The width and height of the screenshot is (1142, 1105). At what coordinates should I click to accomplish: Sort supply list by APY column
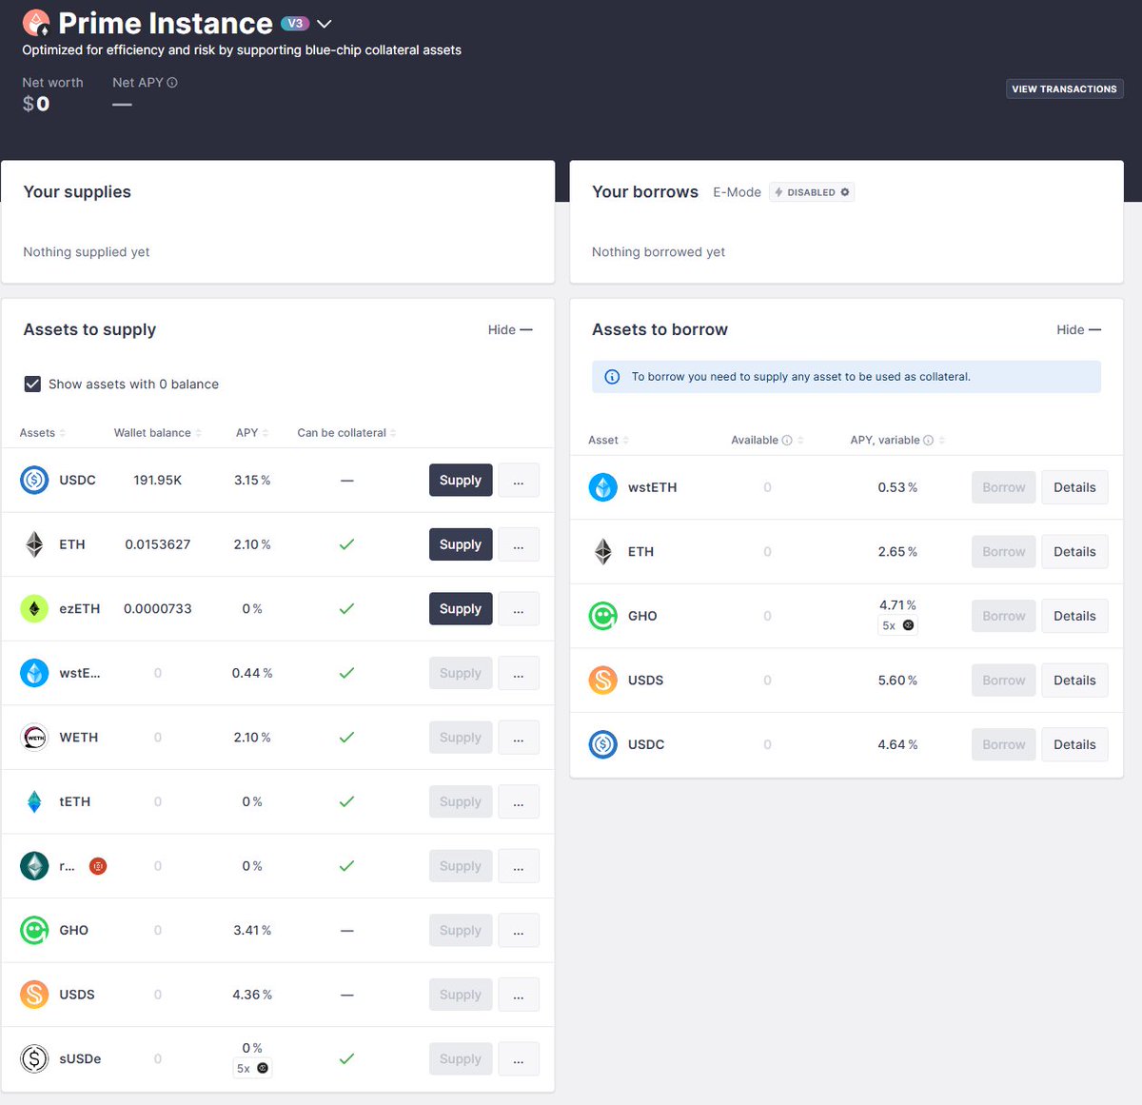click(x=252, y=433)
